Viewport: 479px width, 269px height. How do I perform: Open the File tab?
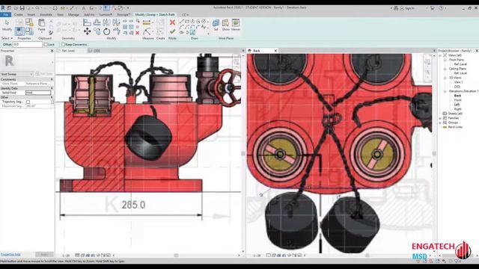click(x=6, y=14)
